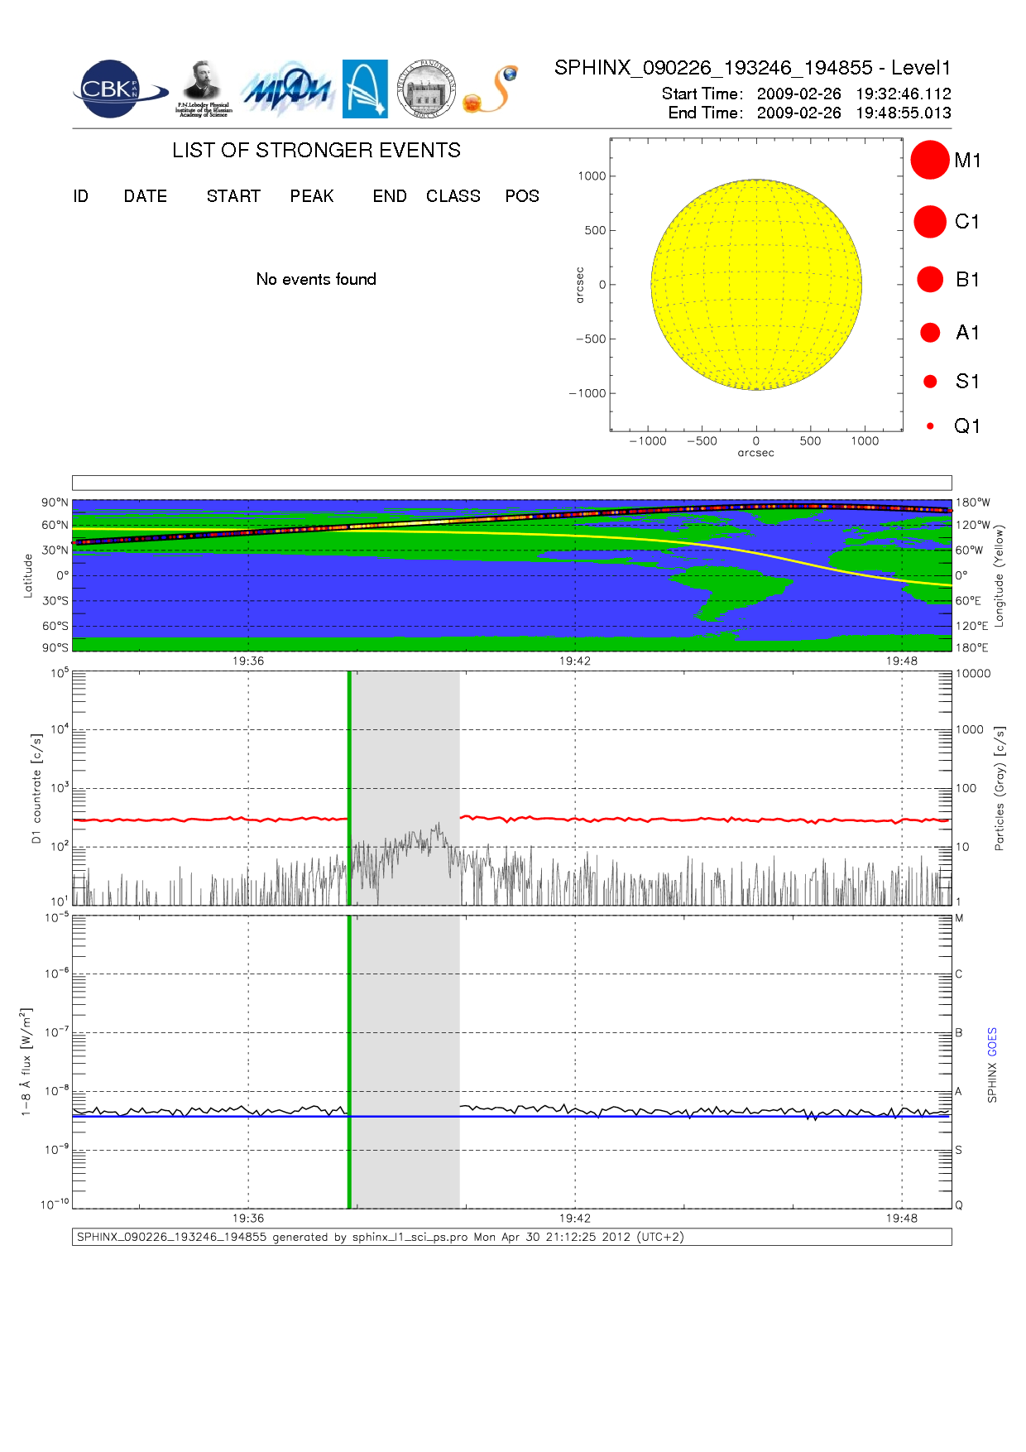Screen dimensions: 1026x1452
Task: Click the blue MIFI wave logo
Action: click(287, 89)
